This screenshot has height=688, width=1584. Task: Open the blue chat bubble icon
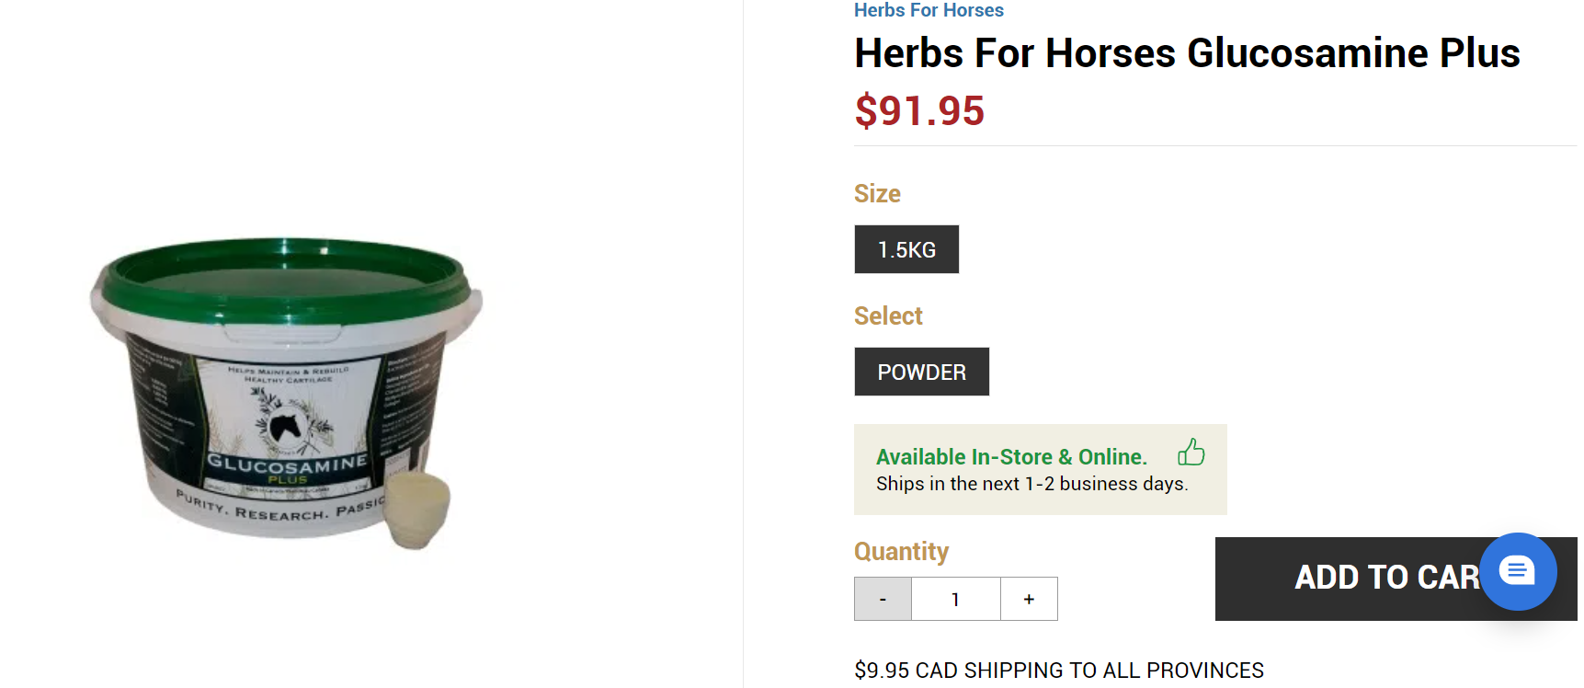1517,571
